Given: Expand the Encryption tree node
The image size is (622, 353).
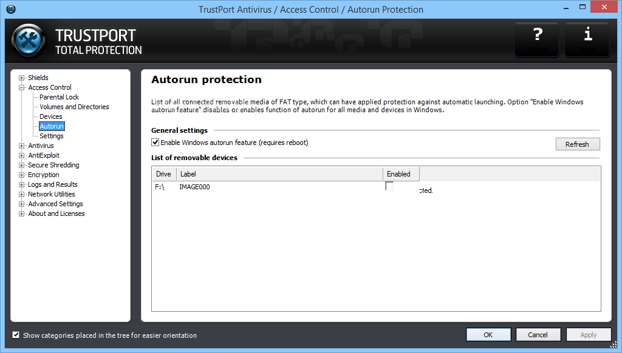Looking at the screenshot, I should coord(22,175).
